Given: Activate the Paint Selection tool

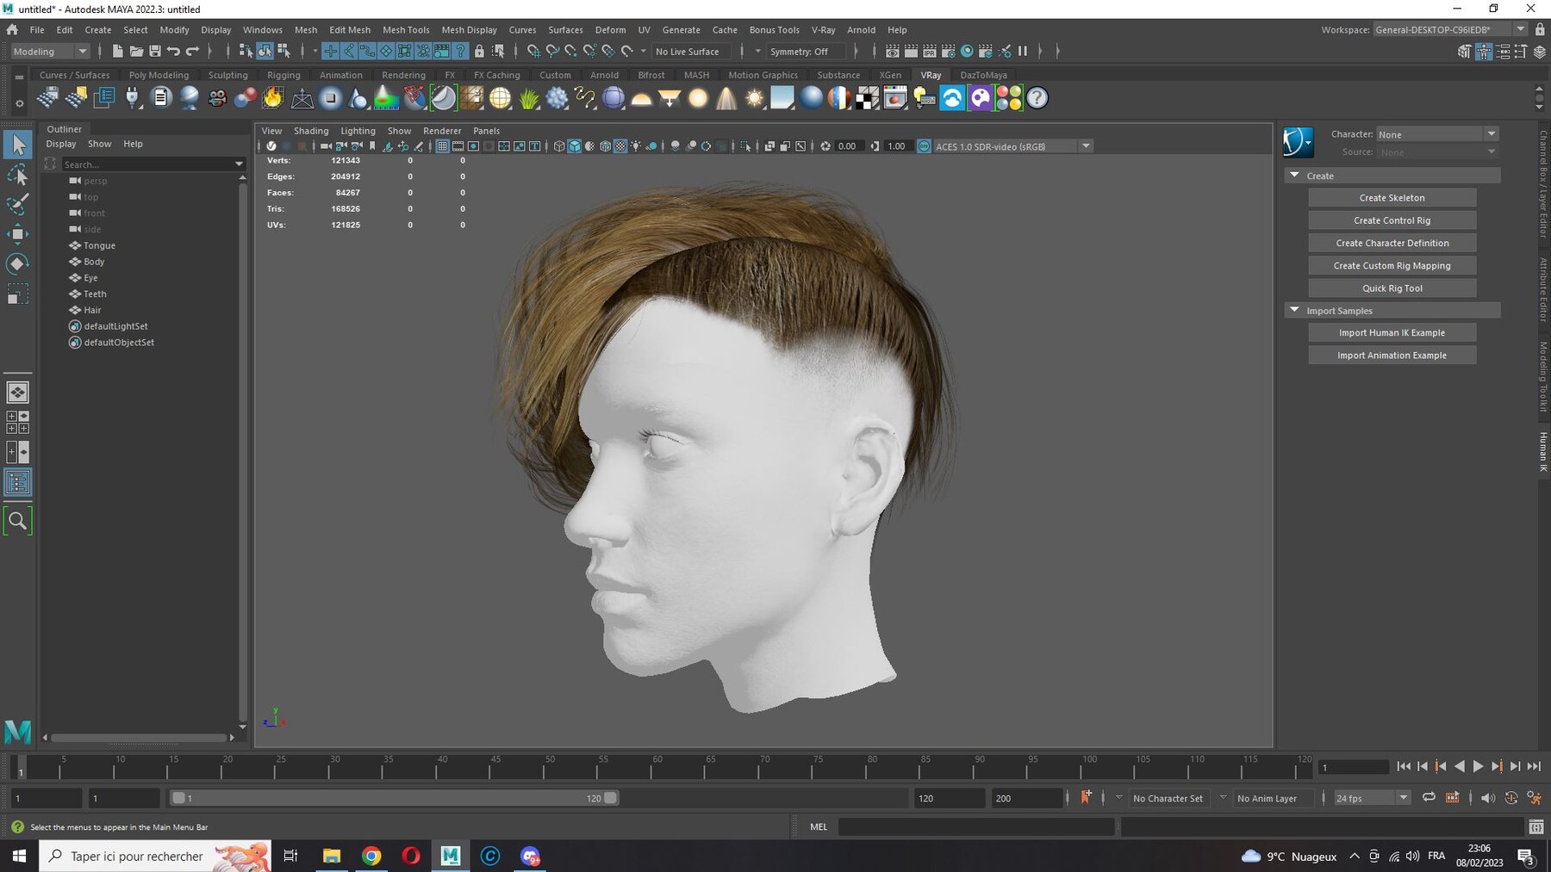Looking at the screenshot, I should pyautogui.click(x=17, y=205).
